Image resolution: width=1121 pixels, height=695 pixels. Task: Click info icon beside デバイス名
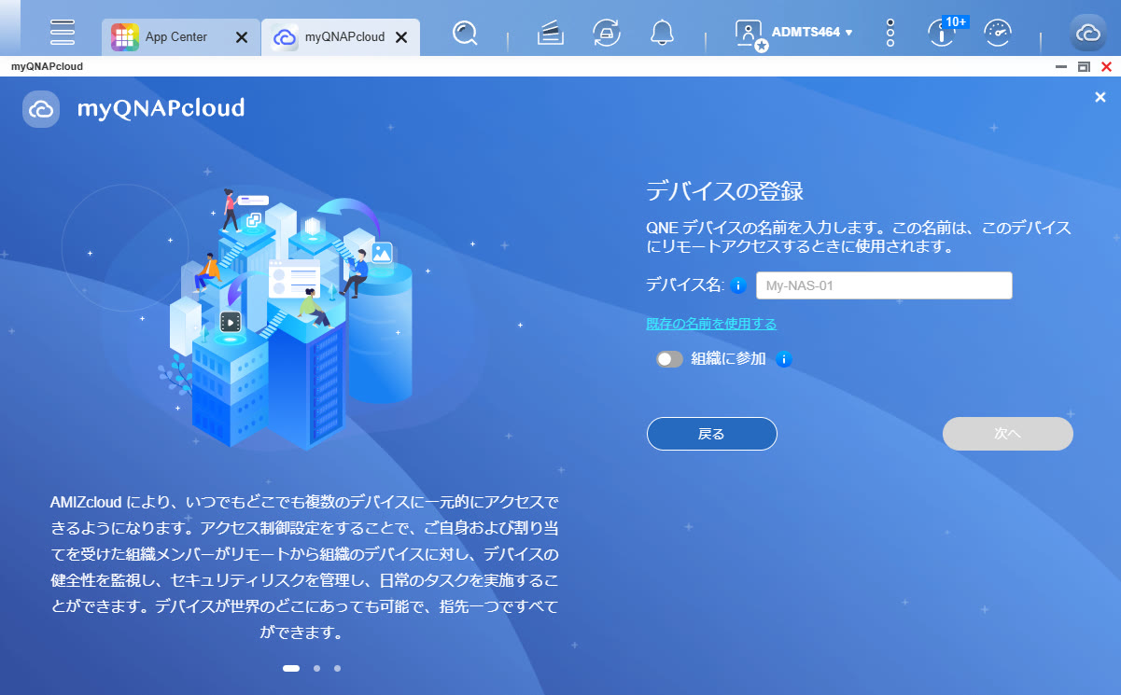(738, 285)
